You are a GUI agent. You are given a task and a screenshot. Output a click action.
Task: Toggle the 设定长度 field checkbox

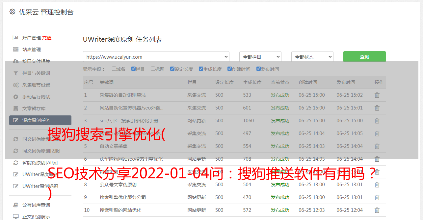click(172, 69)
